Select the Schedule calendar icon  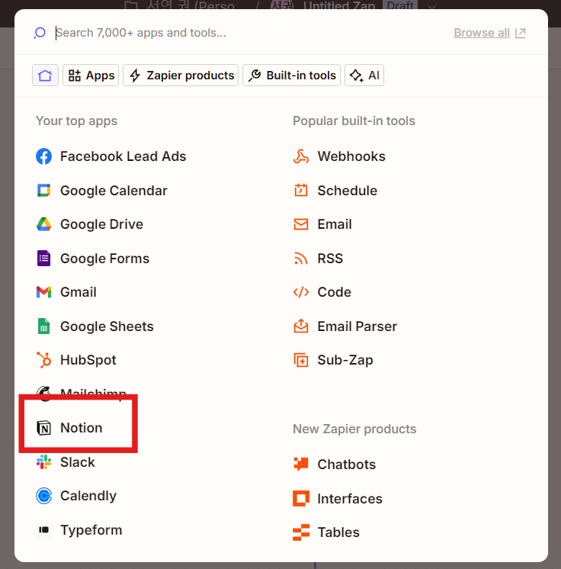(301, 191)
